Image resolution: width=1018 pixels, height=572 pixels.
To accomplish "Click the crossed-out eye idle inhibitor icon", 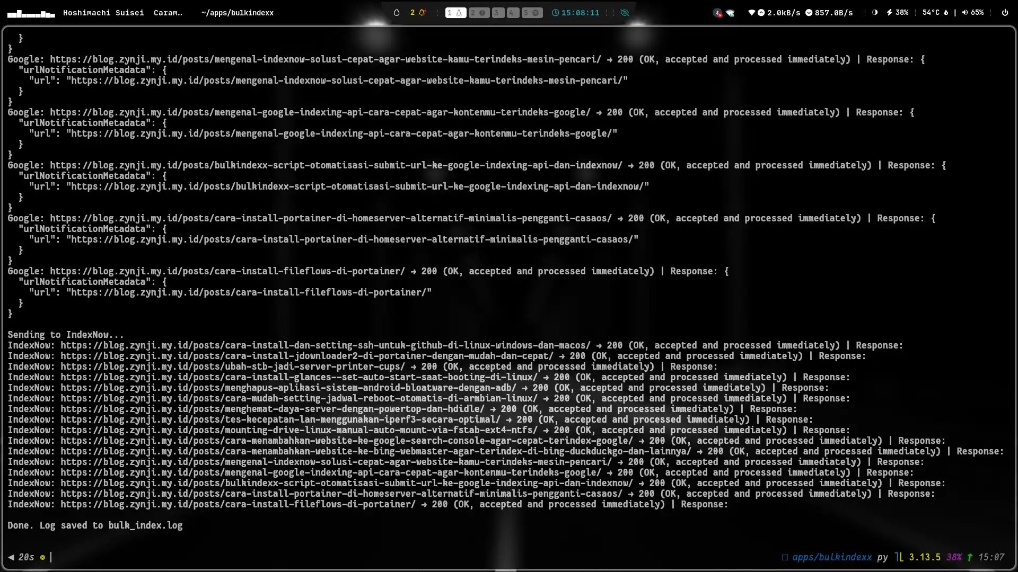I will [x=625, y=12].
